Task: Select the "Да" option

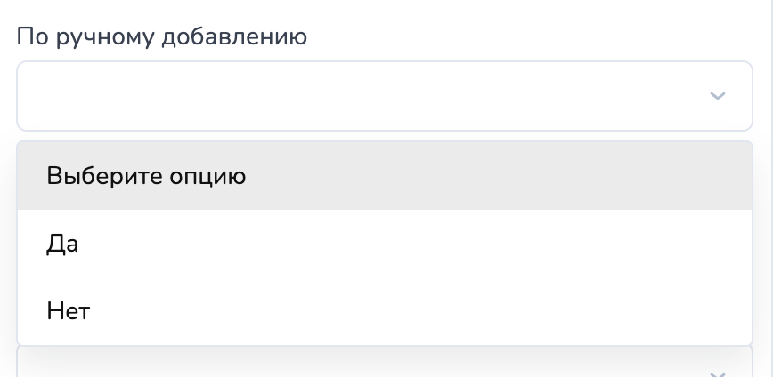Action: (385, 244)
